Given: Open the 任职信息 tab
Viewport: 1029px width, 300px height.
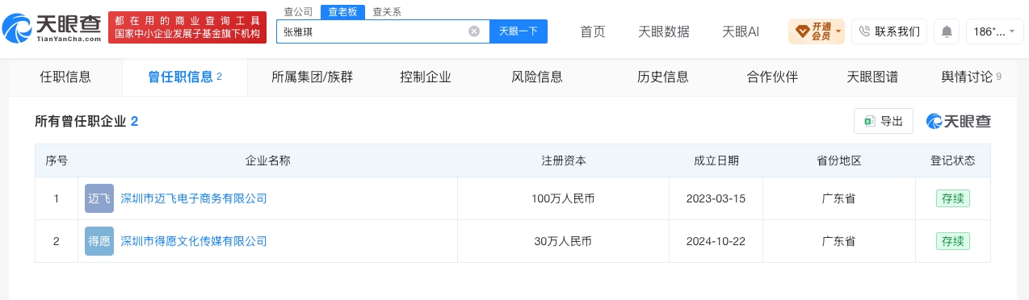Looking at the screenshot, I should coord(65,77).
